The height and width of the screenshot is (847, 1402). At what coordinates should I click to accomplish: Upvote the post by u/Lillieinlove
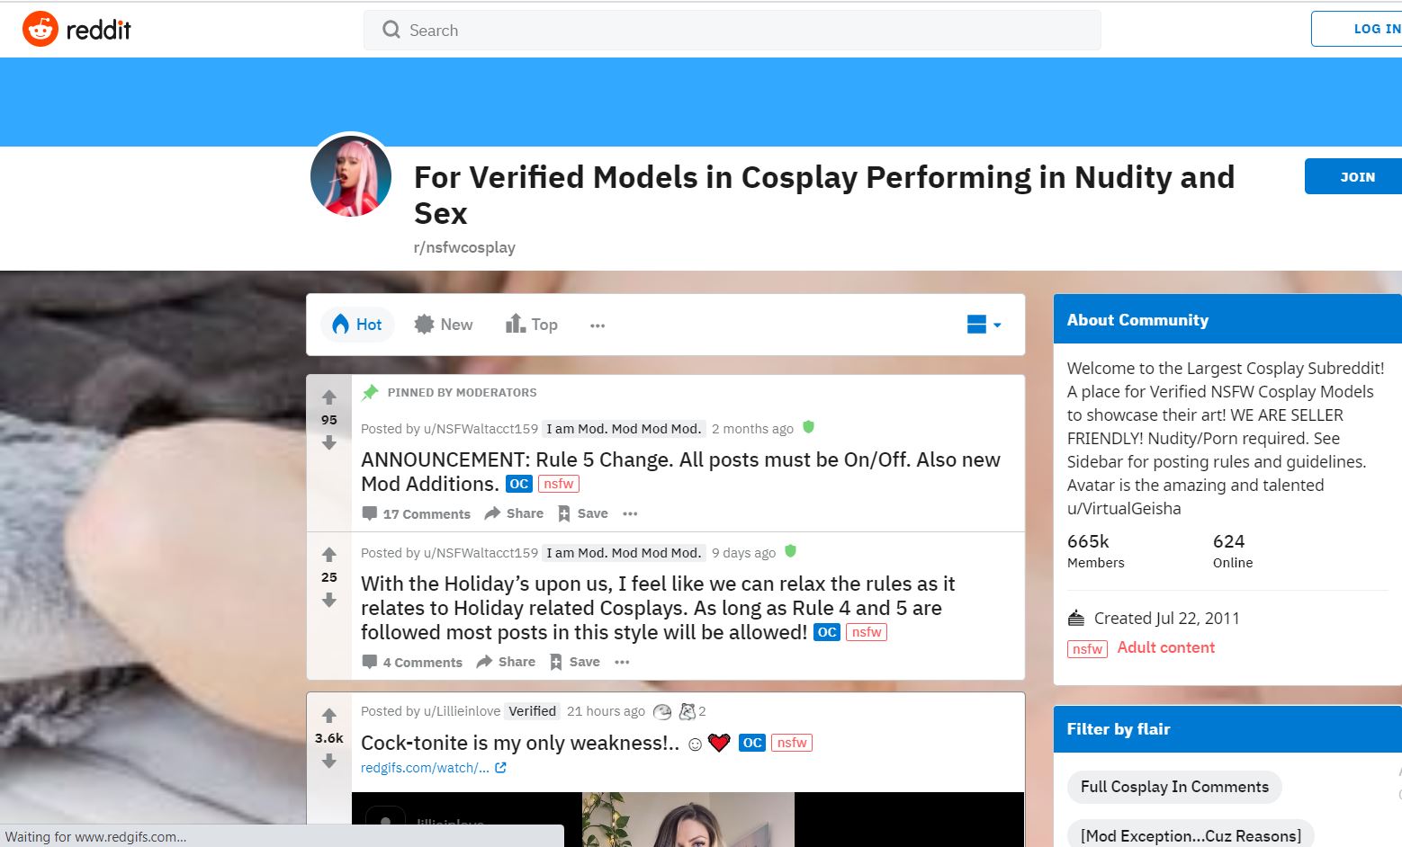[329, 716]
